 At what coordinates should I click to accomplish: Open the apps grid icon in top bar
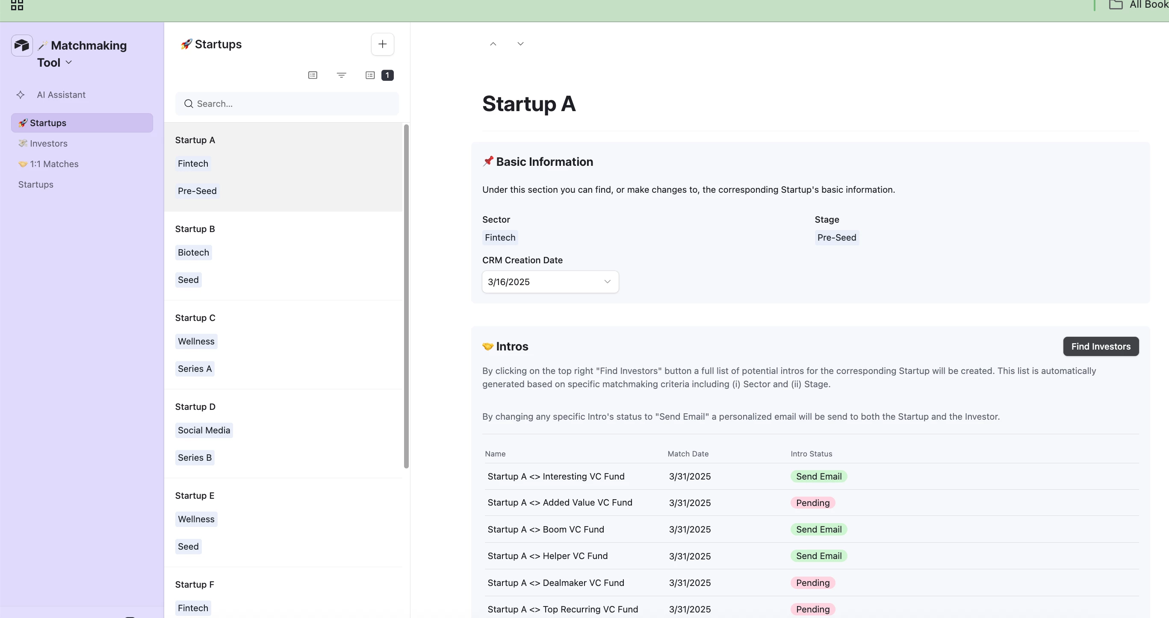pos(17,5)
